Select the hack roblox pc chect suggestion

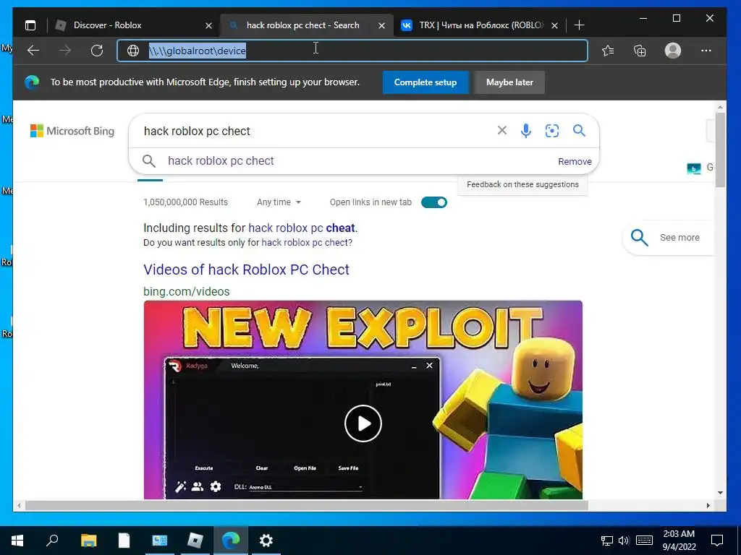coord(221,161)
